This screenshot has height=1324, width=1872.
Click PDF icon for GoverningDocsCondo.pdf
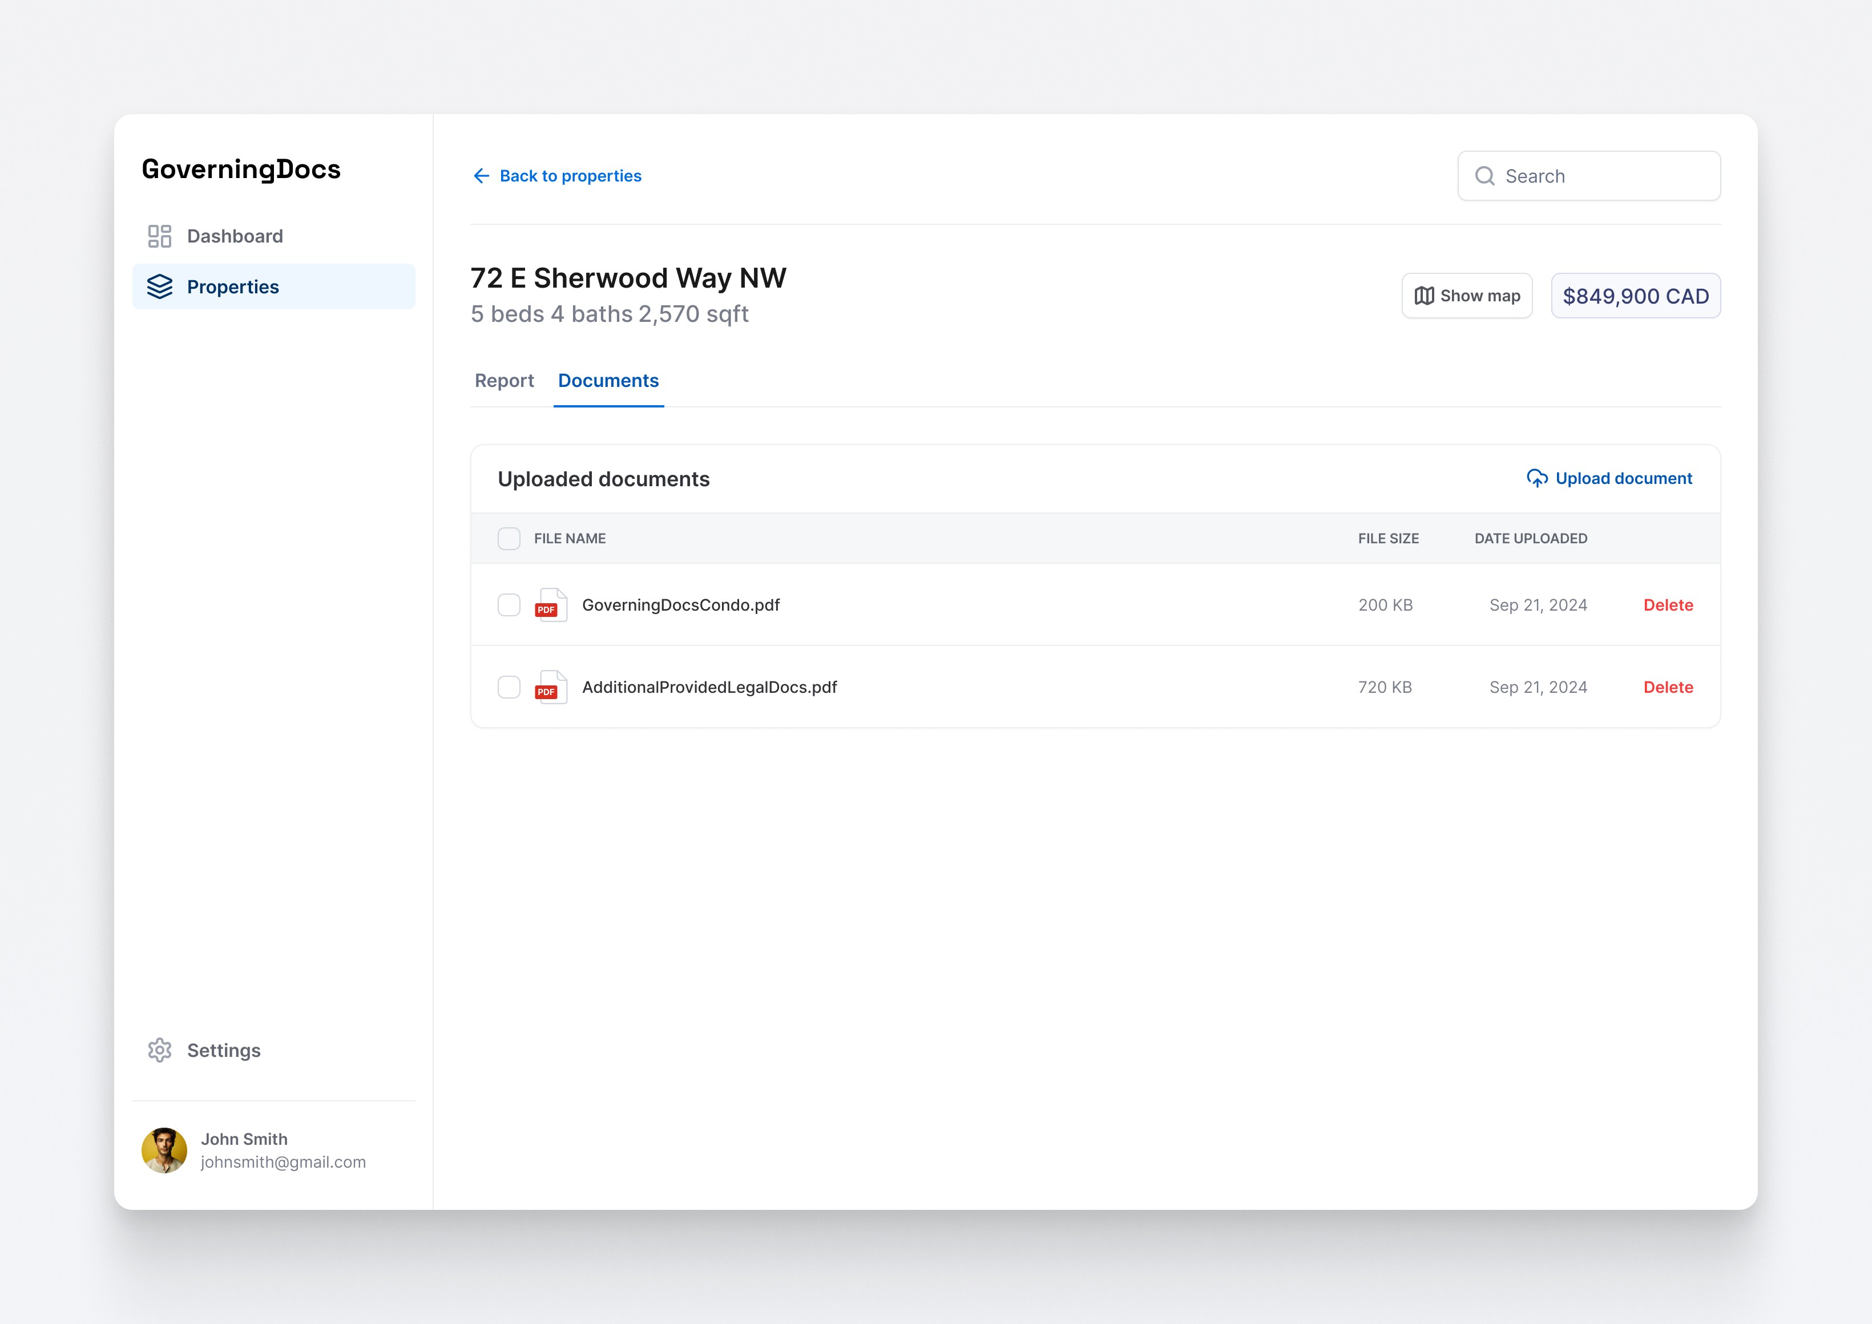pos(550,605)
